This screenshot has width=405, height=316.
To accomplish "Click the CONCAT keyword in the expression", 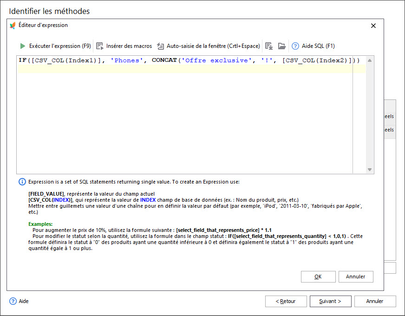I will click(164, 60).
